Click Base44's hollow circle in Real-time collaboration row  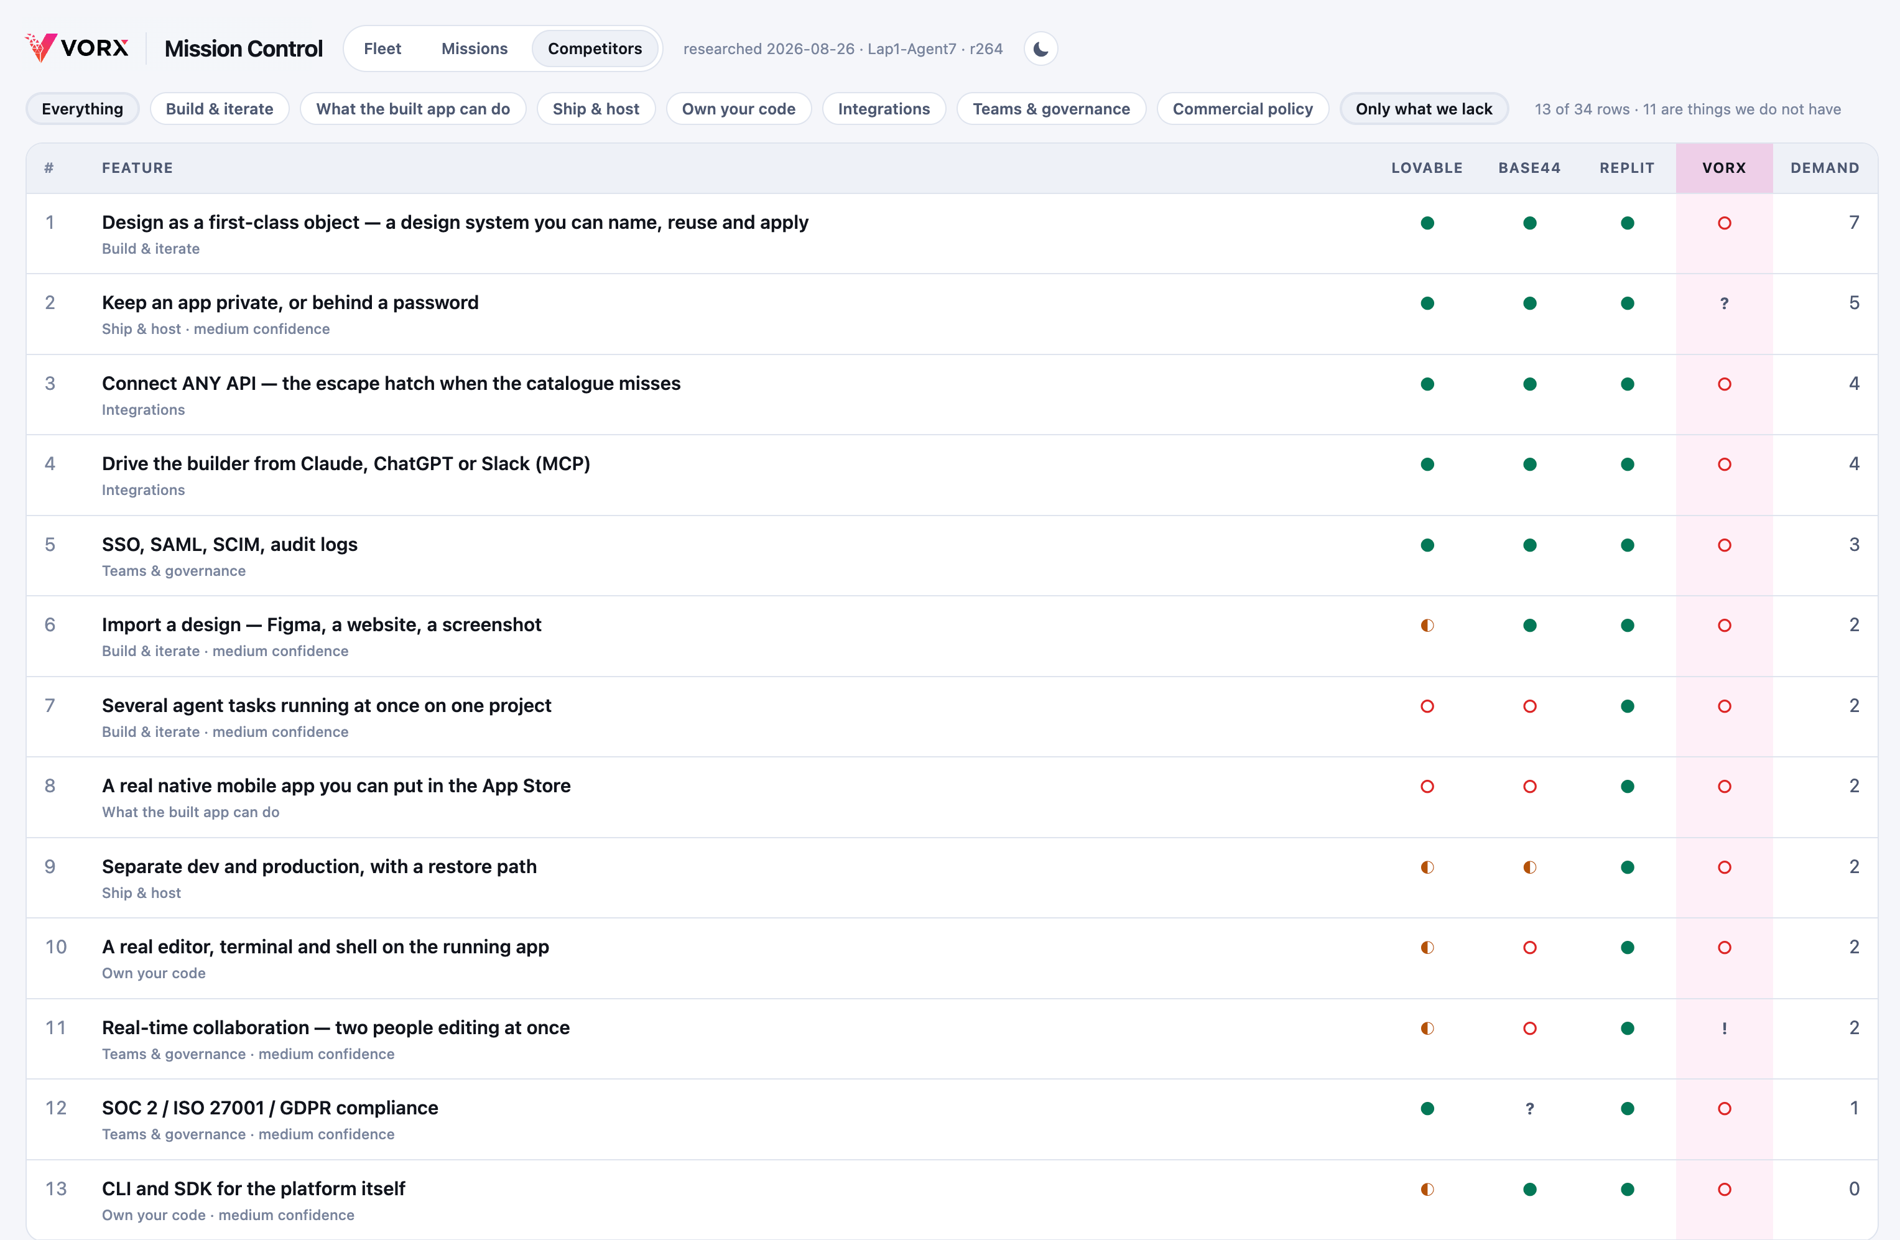pyautogui.click(x=1529, y=1029)
